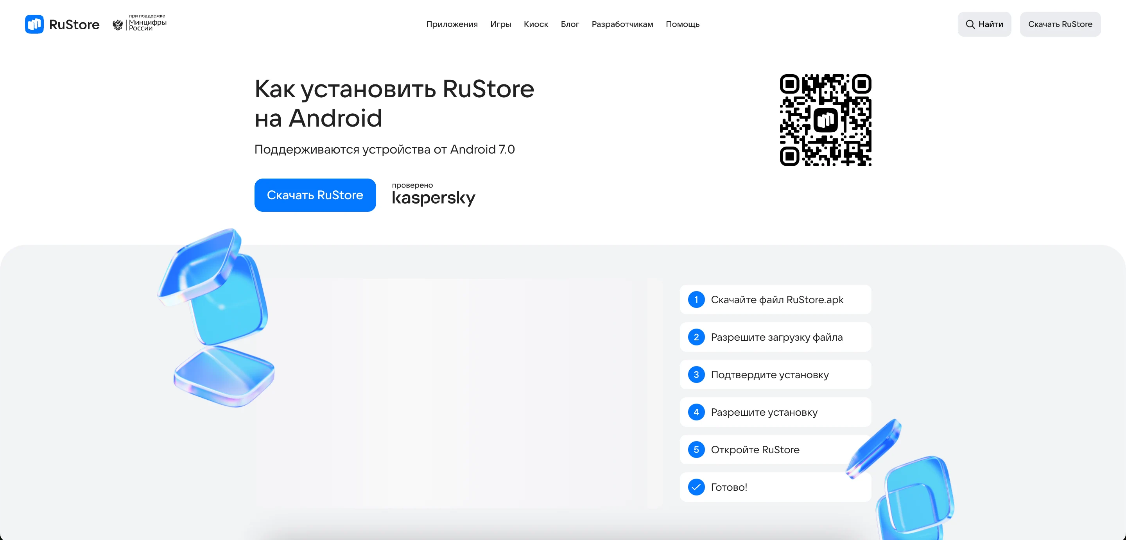Select step 2 number icon
This screenshot has width=1126, height=540.
tap(696, 337)
